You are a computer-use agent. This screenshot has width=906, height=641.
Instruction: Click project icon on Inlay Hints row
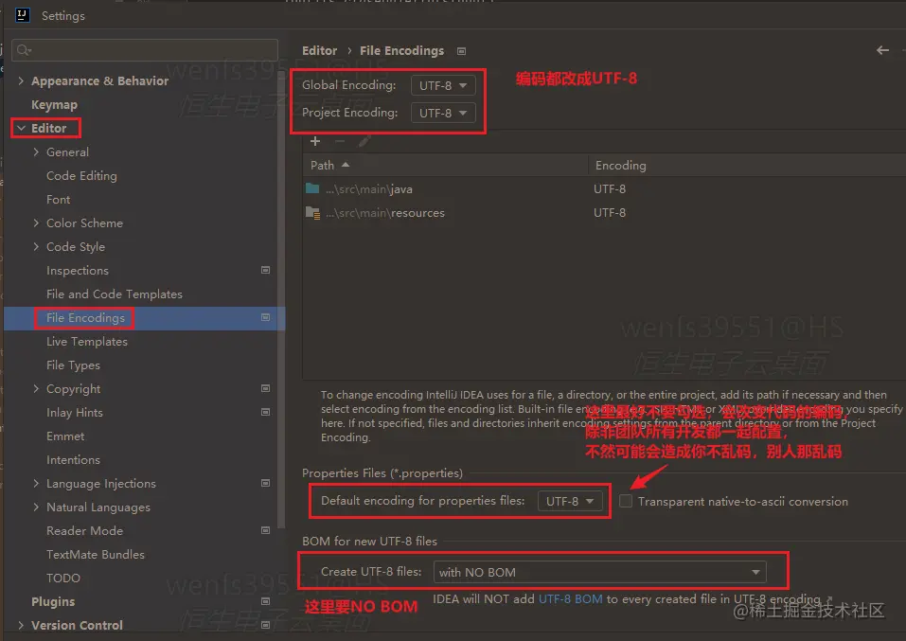tap(265, 412)
